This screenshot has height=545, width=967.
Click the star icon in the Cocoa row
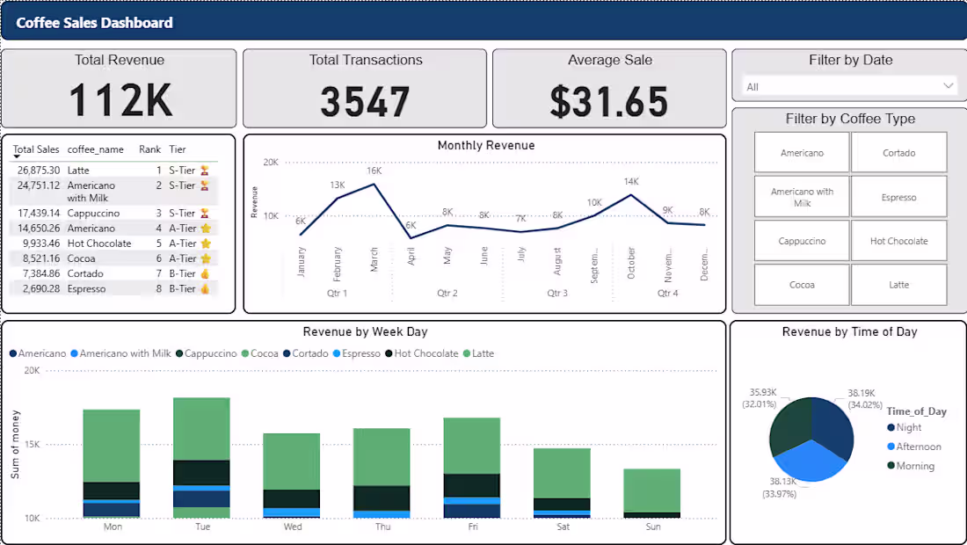pyautogui.click(x=206, y=258)
